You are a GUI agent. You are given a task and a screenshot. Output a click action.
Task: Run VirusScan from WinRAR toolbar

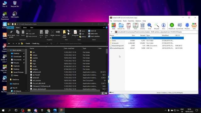tap(172, 26)
